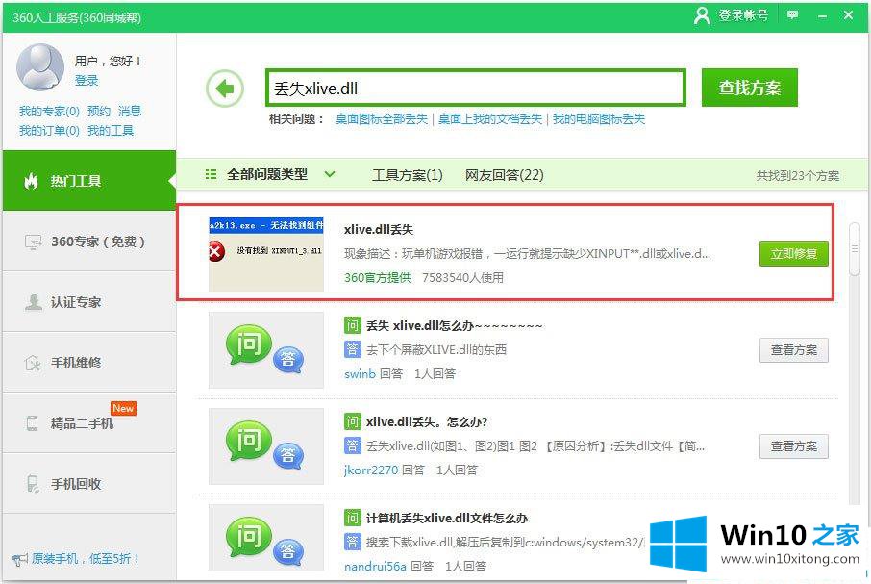This screenshot has height=584, width=871.
Task: Switch to 工具方案(1) tab
Action: [408, 175]
